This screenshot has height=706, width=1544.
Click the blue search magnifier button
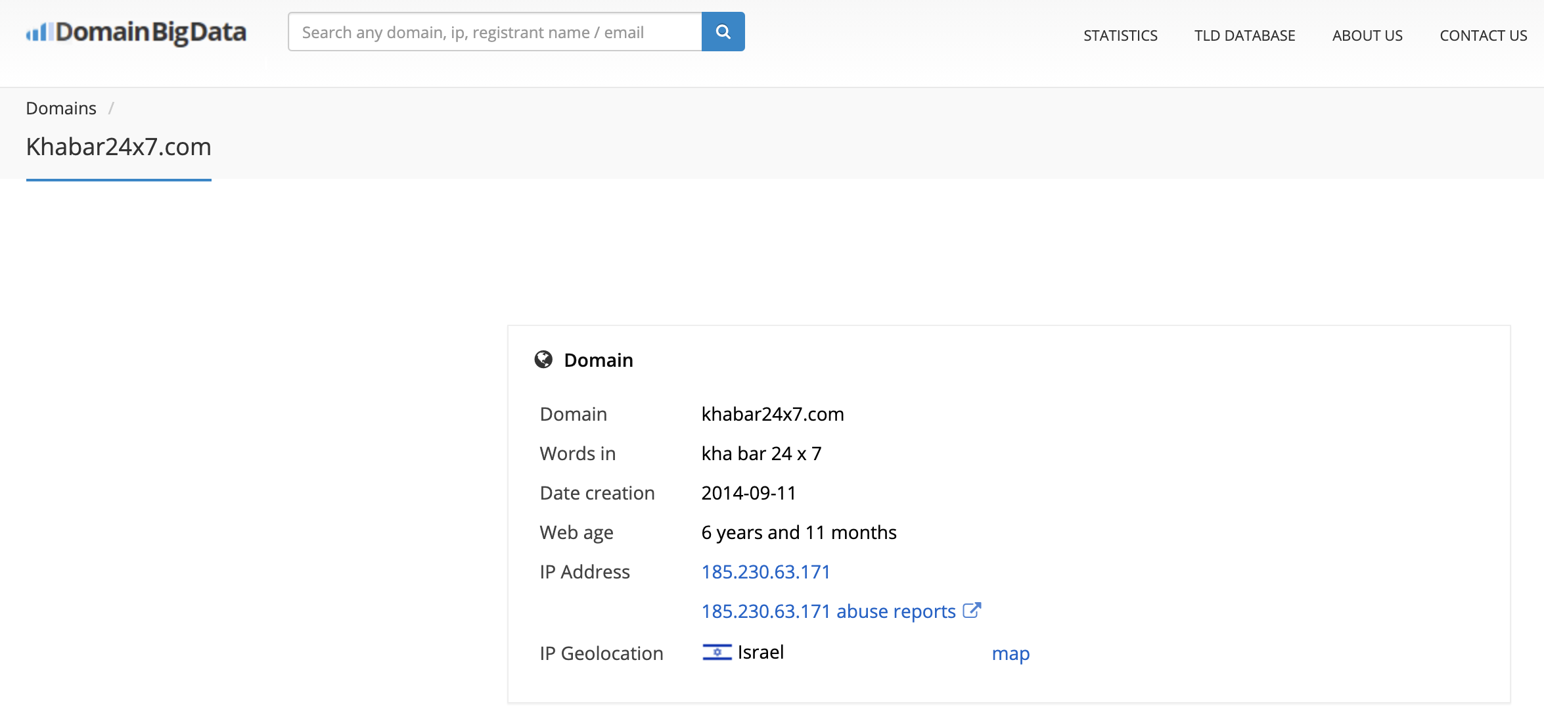coord(723,32)
